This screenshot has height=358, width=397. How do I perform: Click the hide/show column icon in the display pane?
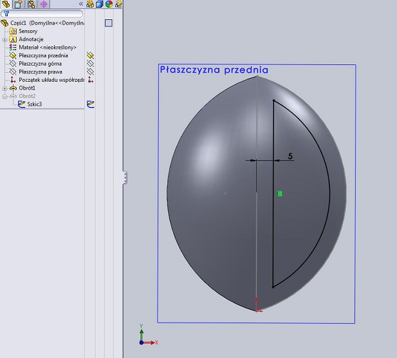[90, 4]
